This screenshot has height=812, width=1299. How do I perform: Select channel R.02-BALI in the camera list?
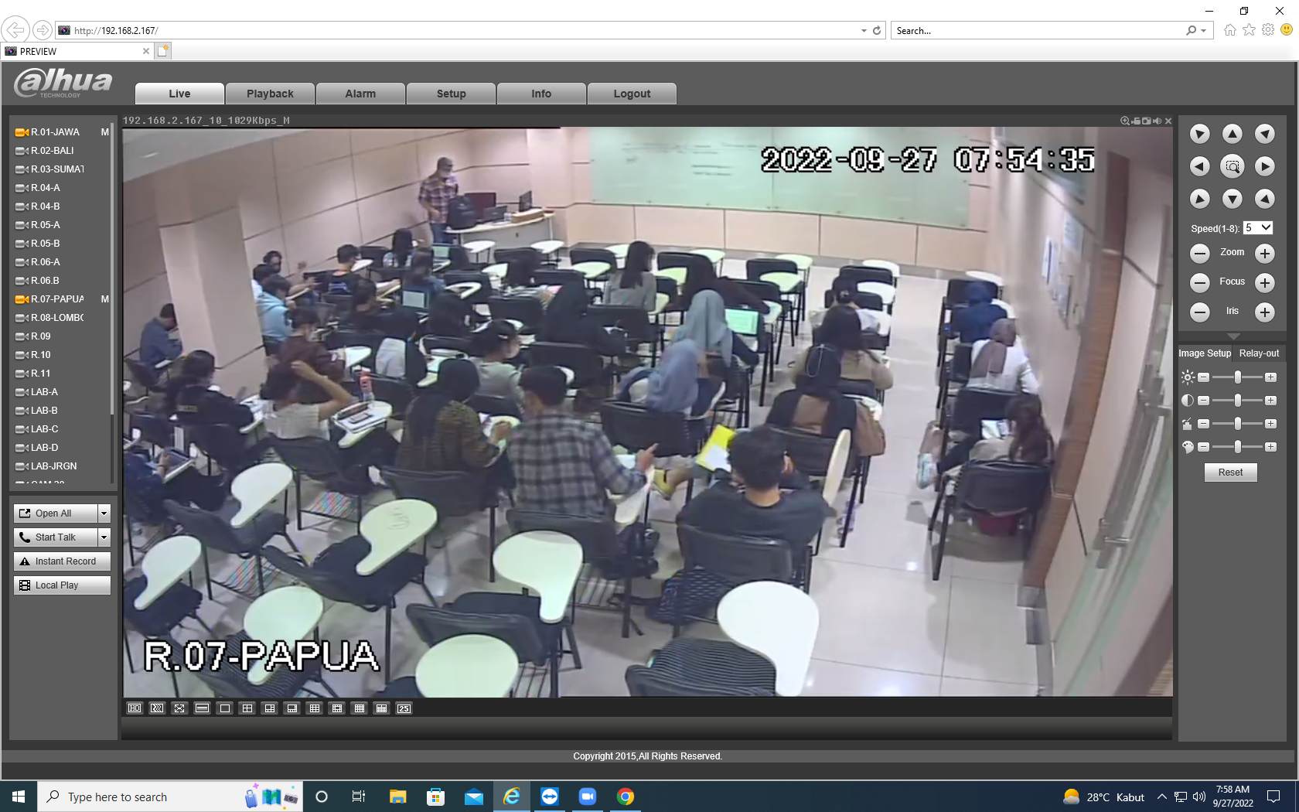pyautogui.click(x=53, y=151)
